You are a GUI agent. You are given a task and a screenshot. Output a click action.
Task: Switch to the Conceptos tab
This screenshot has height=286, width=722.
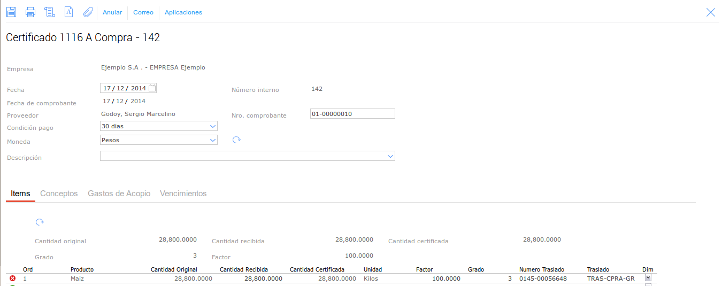(x=59, y=194)
